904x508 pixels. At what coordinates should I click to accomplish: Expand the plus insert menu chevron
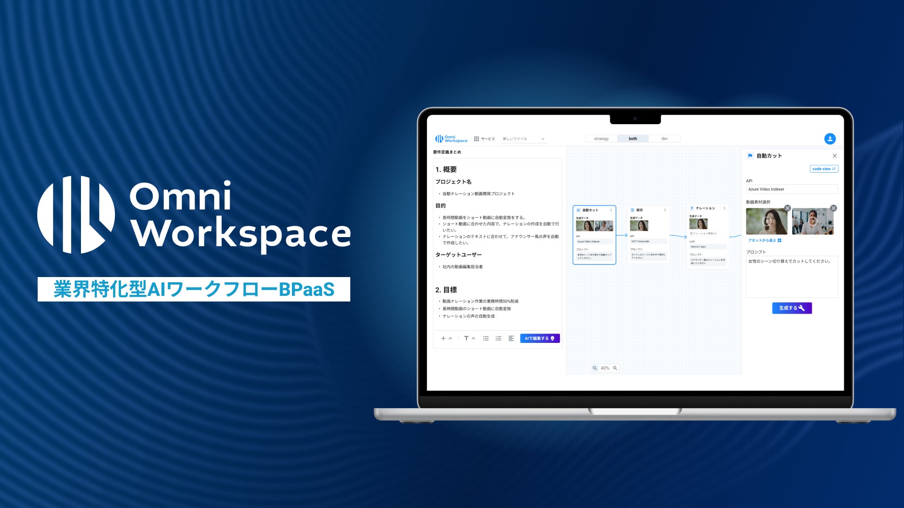pos(451,338)
